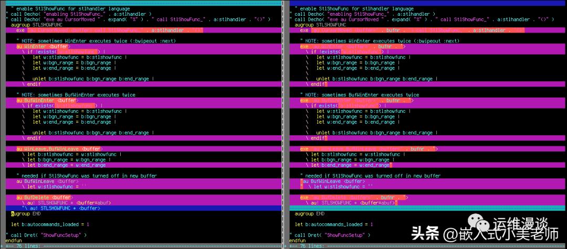567x249 pixels.
Task: Click '\ let b:bgn_range = w:bgn_range |' in left pane
Action: (66, 160)
